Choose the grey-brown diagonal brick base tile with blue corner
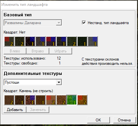138x126 pixels. [40, 41]
